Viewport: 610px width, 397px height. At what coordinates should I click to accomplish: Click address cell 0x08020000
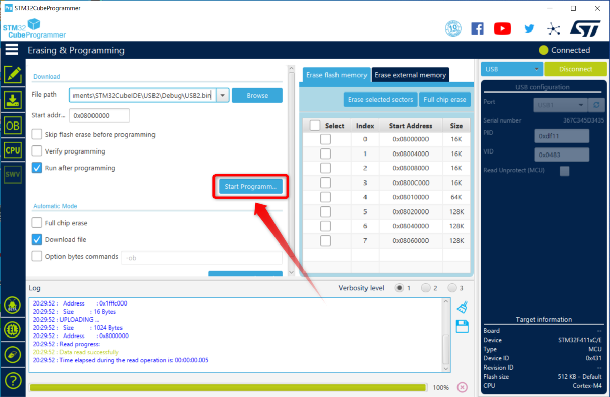[x=411, y=211]
